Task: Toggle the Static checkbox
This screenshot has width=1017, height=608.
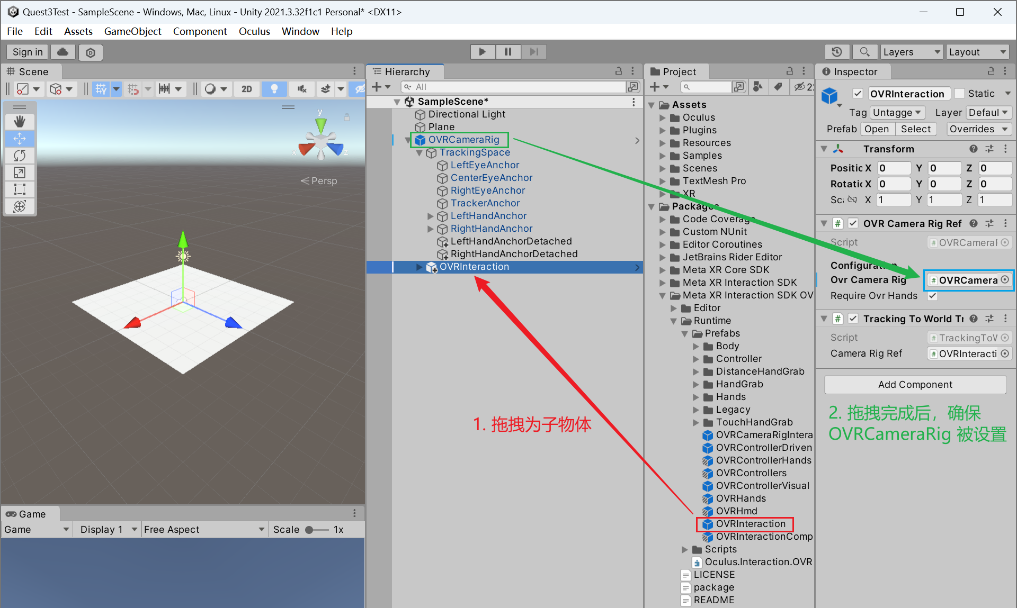Action: [960, 94]
